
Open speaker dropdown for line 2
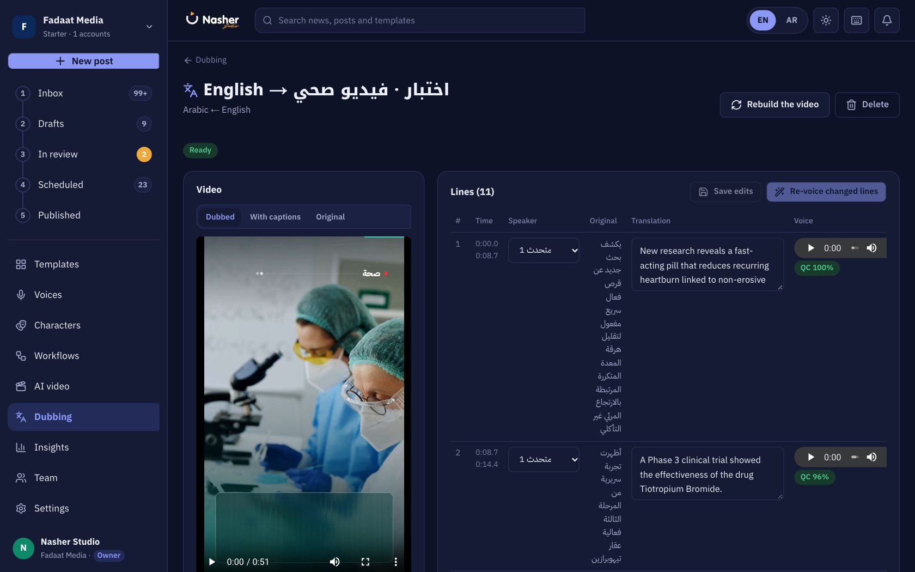[x=544, y=459]
